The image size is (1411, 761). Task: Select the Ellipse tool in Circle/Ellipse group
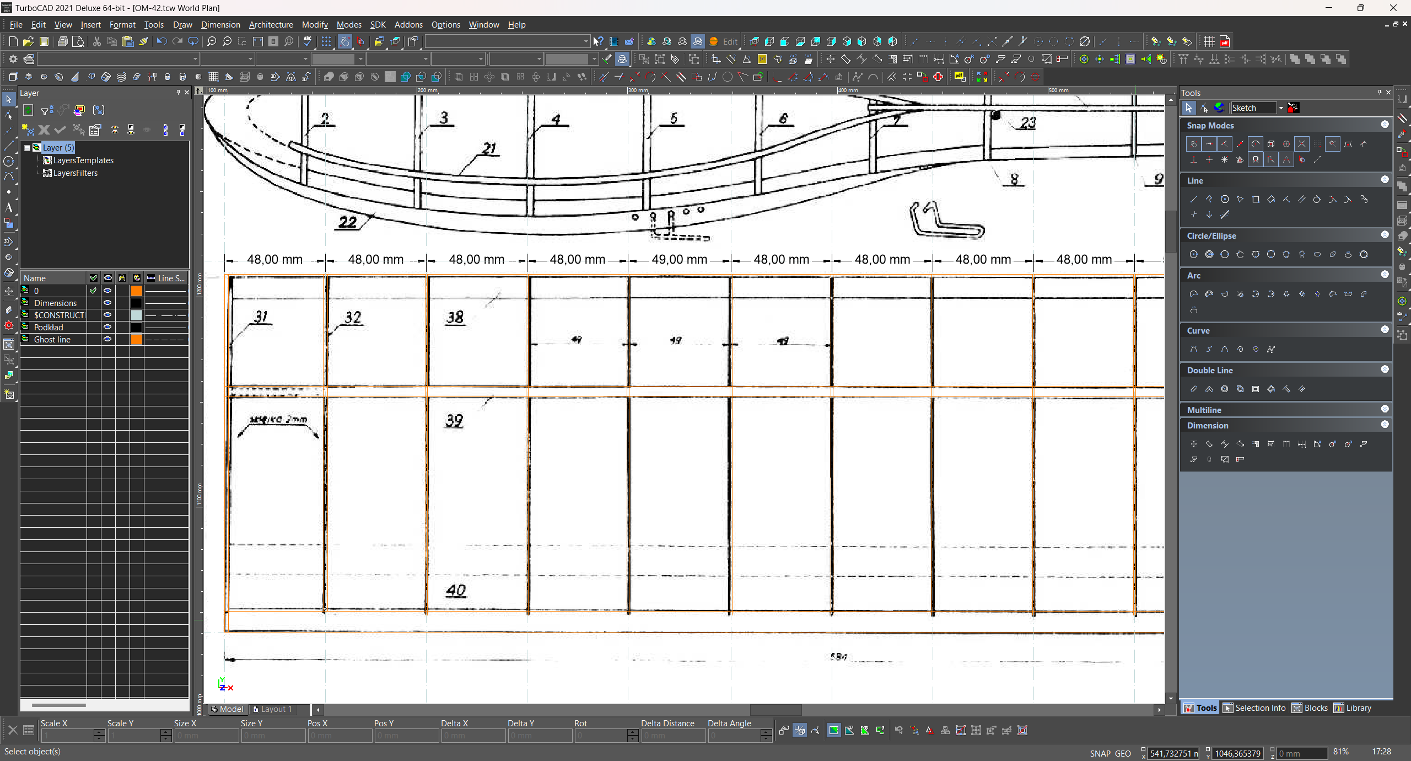(x=1317, y=255)
